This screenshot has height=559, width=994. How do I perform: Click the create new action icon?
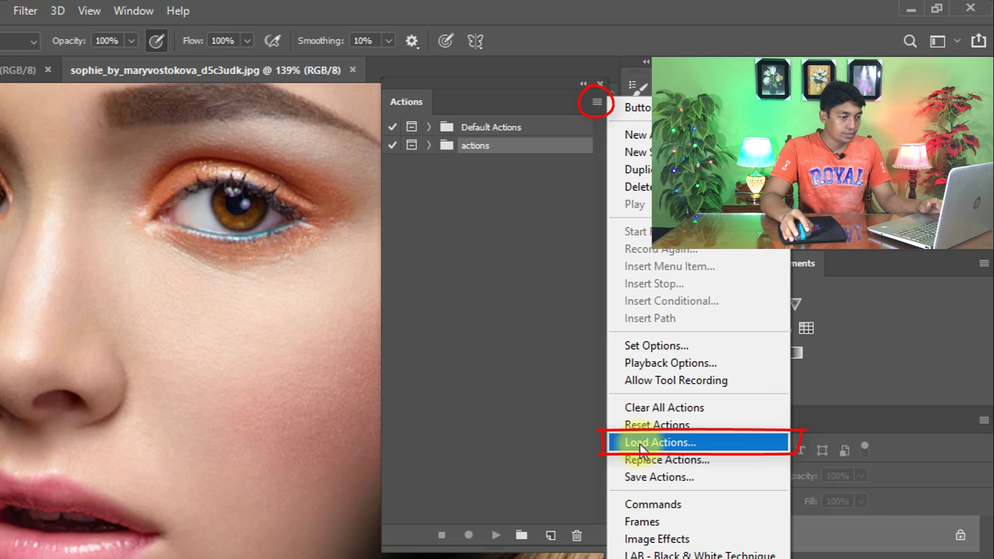550,535
